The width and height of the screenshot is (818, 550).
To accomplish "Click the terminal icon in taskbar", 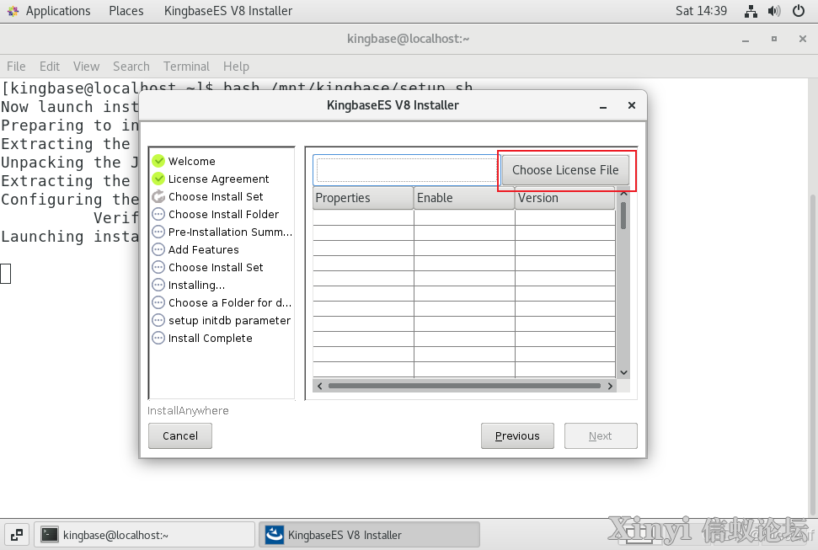I will click(x=50, y=535).
